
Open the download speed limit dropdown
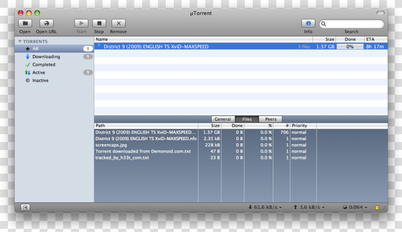[x=265, y=207]
